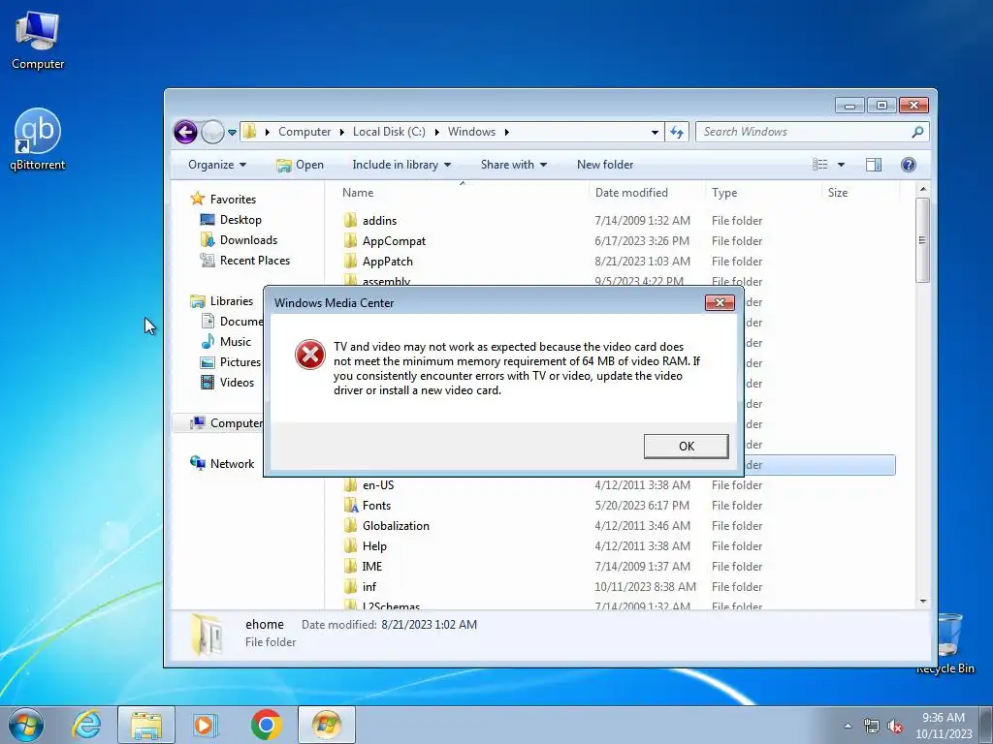This screenshot has height=744, width=993.
Task: Click the muted volume tray icon
Action: click(x=895, y=726)
